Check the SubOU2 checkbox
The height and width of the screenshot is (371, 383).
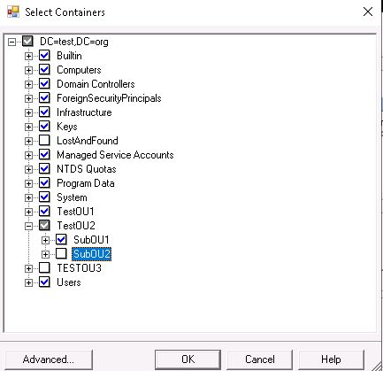(61, 253)
